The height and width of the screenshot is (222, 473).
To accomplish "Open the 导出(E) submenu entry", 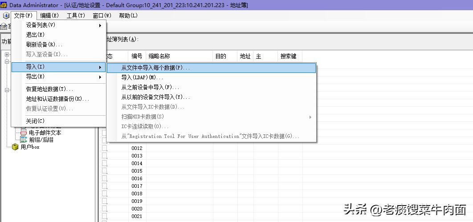I will coord(58,77).
